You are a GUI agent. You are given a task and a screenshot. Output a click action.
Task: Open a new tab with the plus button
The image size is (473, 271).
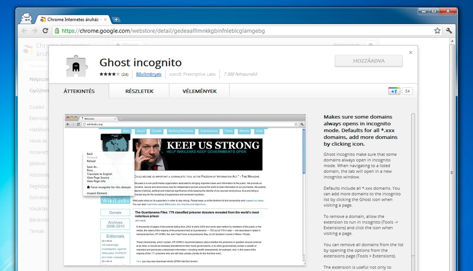coord(116,19)
